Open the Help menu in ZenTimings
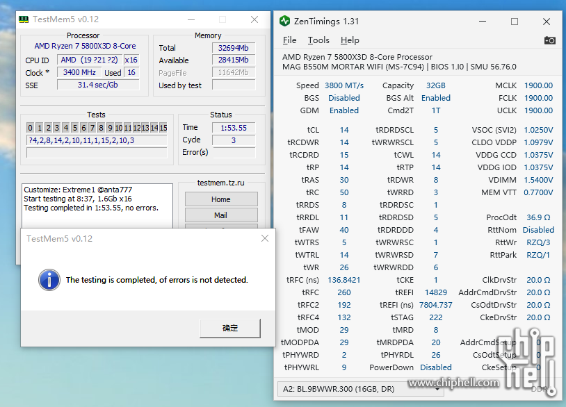Screen dimensions: 566x407 [x=350, y=40]
